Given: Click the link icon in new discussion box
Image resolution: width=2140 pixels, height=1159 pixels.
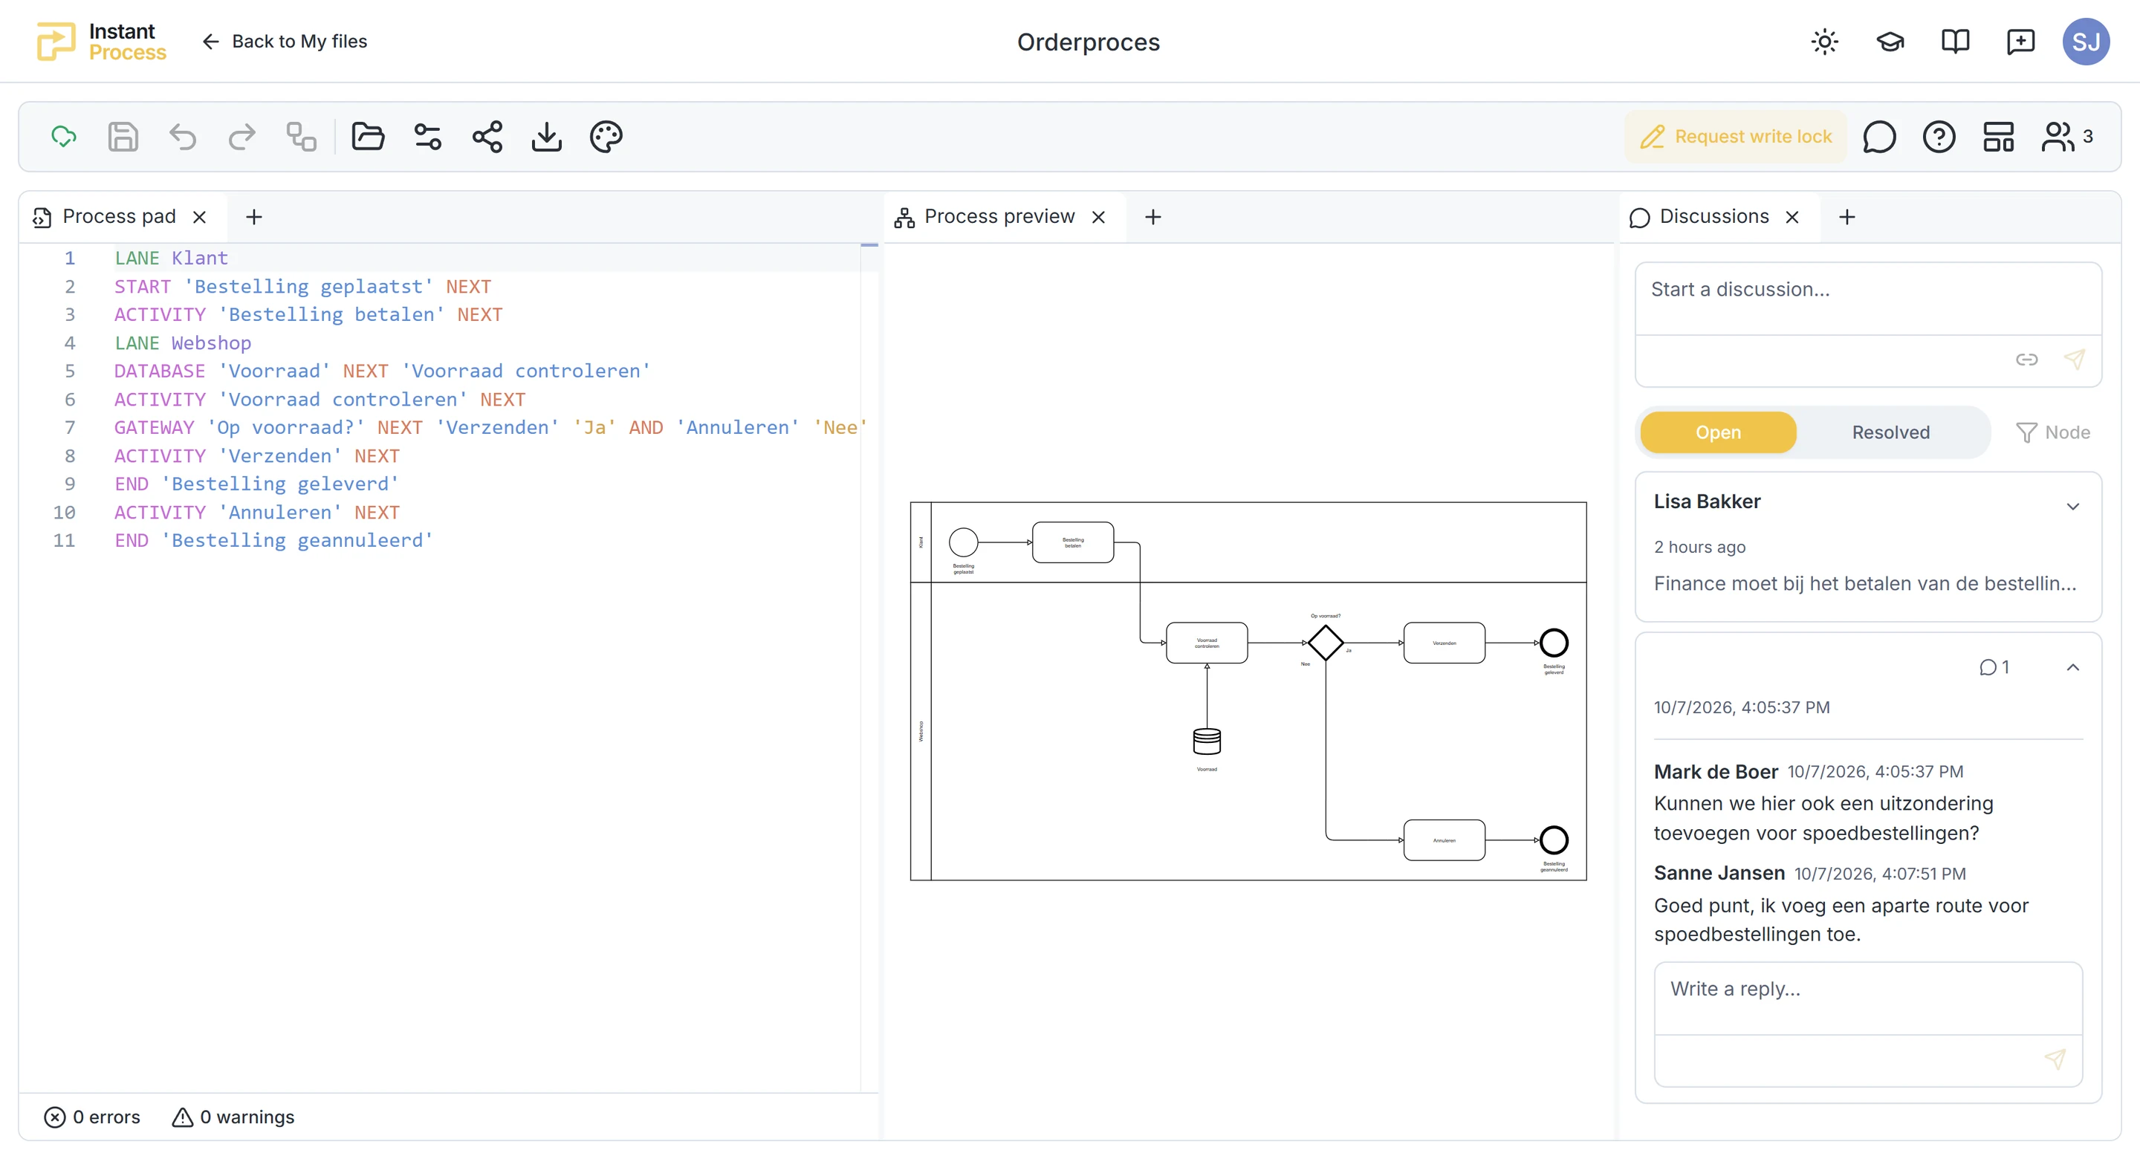Looking at the screenshot, I should click(x=2027, y=359).
